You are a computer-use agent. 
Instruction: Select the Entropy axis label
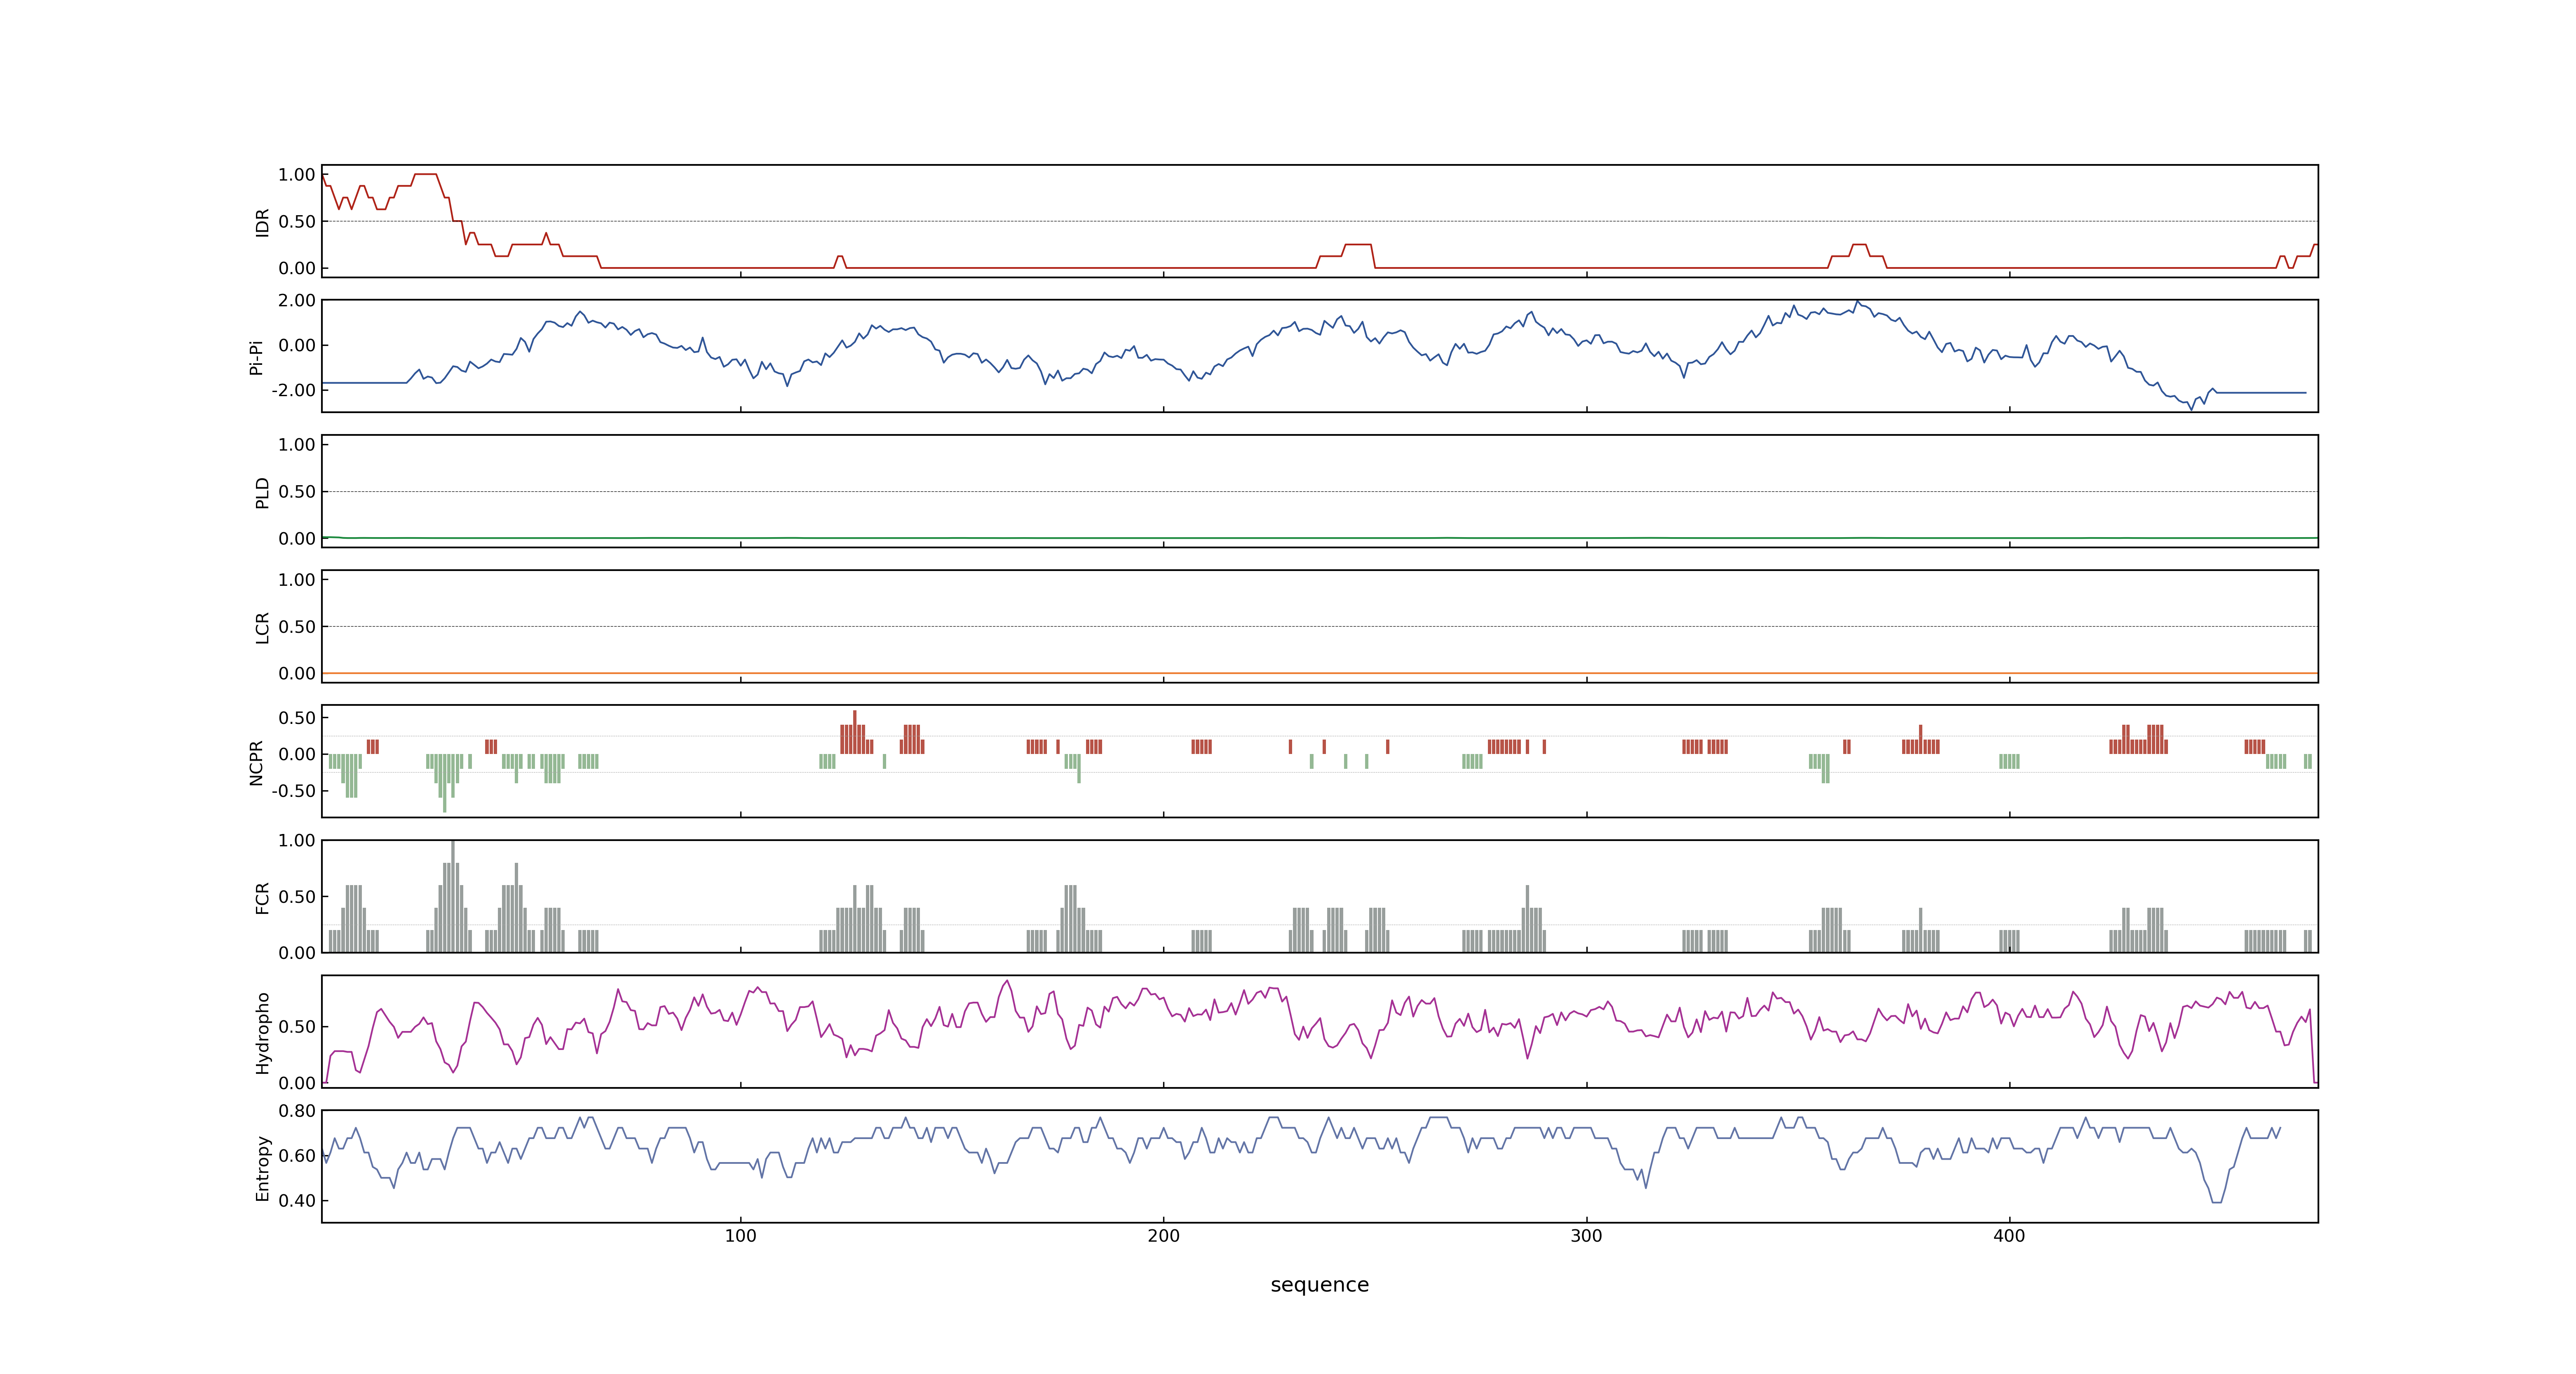(x=263, y=1168)
